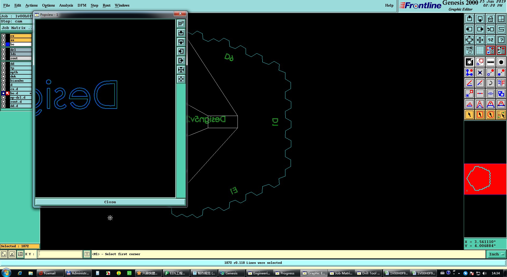Click the 1:2 zoom ratio icon
This screenshot has height=277, width=507.
pyautogui.click(x=491, y=40)
